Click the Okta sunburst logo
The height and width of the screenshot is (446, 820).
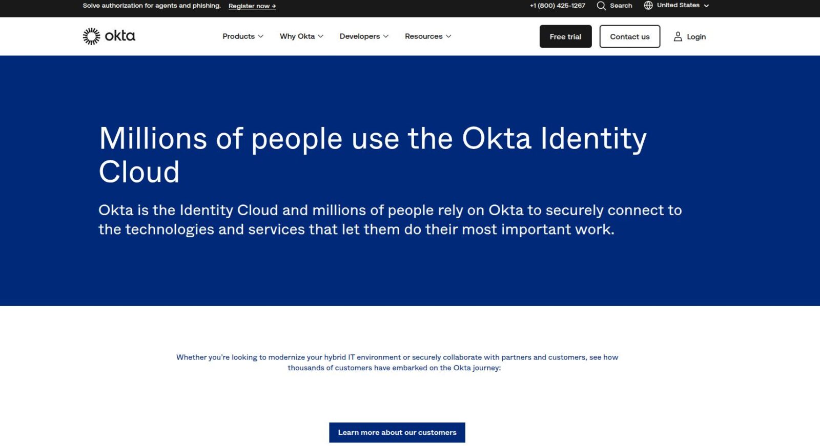pos(91,36)
